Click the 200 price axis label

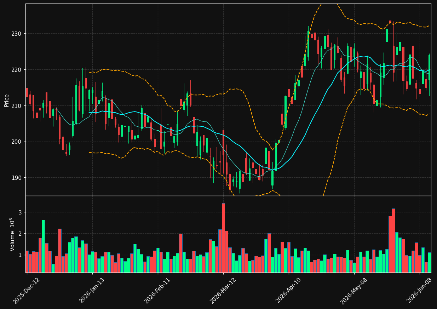pos(16,142)
